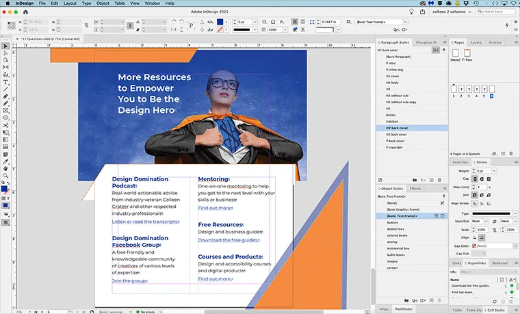
Task: Select round cap option in Stroke panel
Action: 482,179
